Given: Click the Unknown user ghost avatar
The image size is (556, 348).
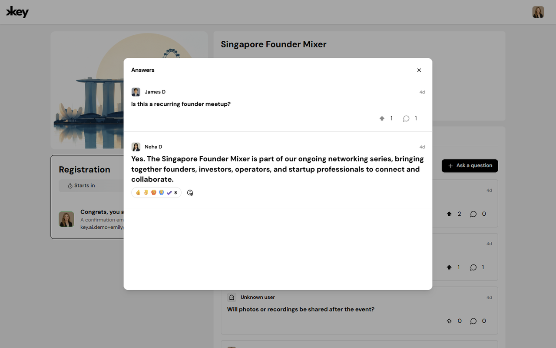Looking at the screenshot, I should [x=232, y=298].
